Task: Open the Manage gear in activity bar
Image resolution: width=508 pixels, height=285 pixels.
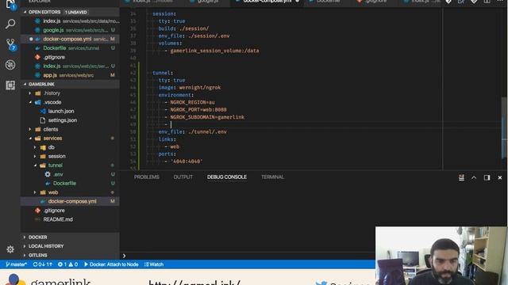Action: 10,249
